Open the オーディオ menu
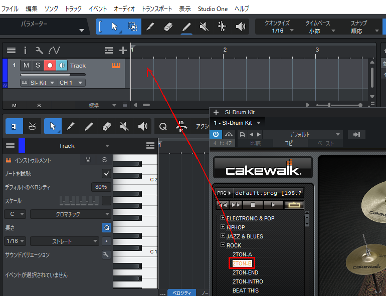This screenshot has height=296, width=386. pos(124,9)
